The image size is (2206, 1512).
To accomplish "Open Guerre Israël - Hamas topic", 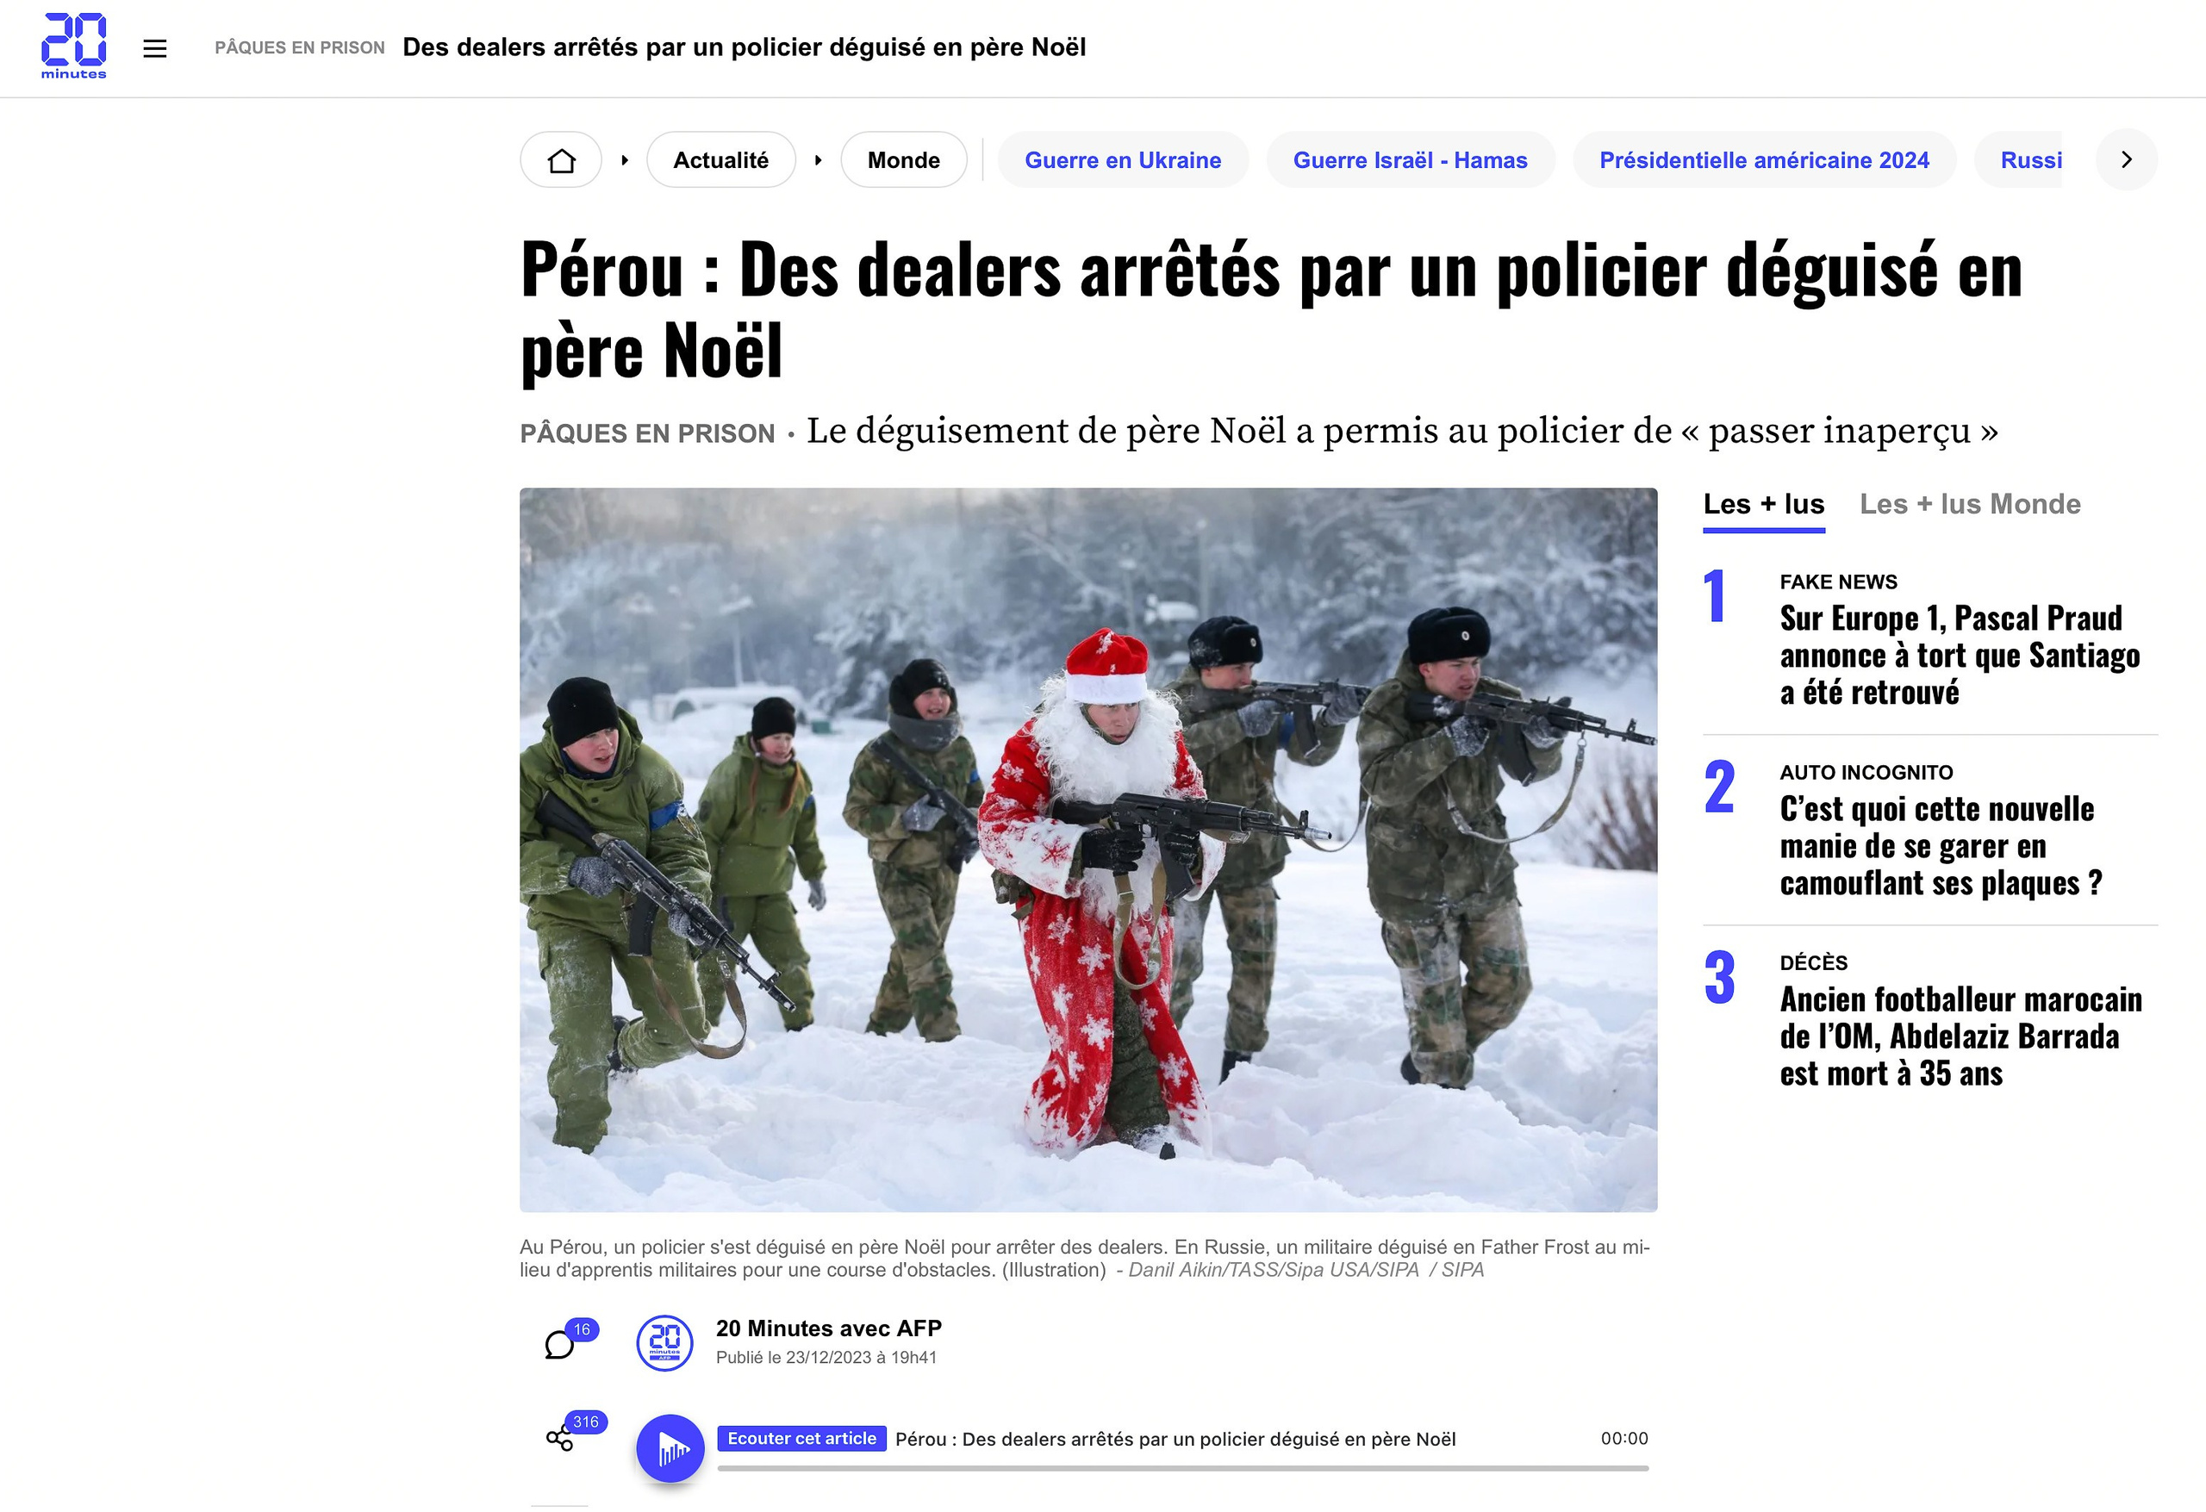I will (x=1411, y=160).
